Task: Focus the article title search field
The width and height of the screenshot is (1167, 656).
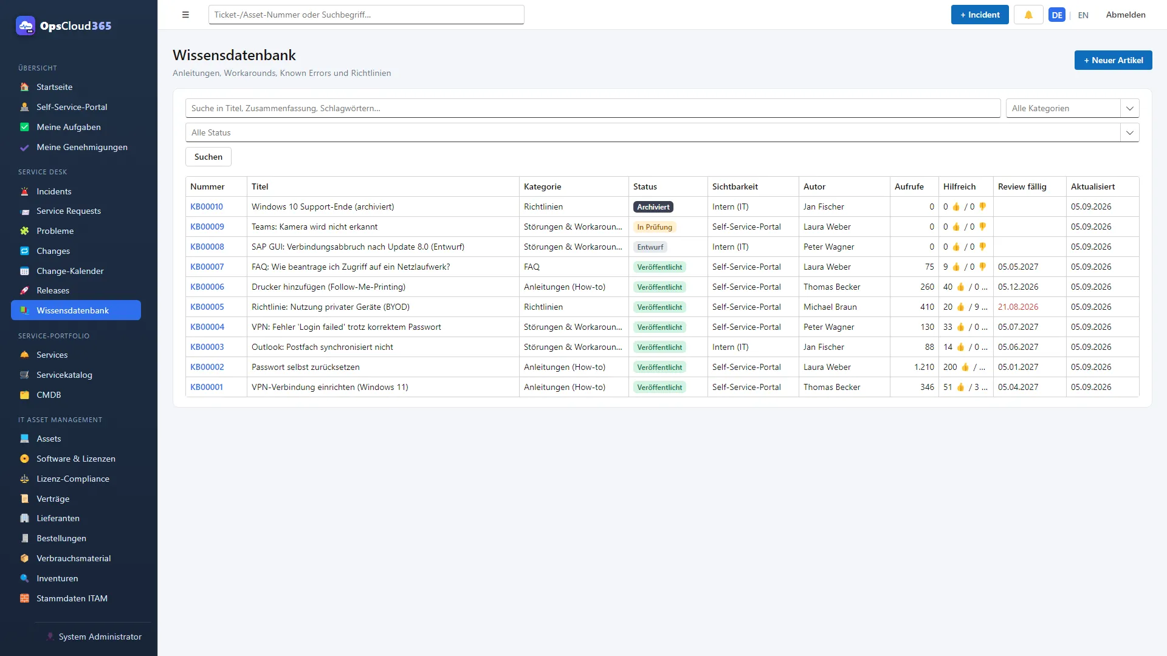Action: (x=593, y=108)
